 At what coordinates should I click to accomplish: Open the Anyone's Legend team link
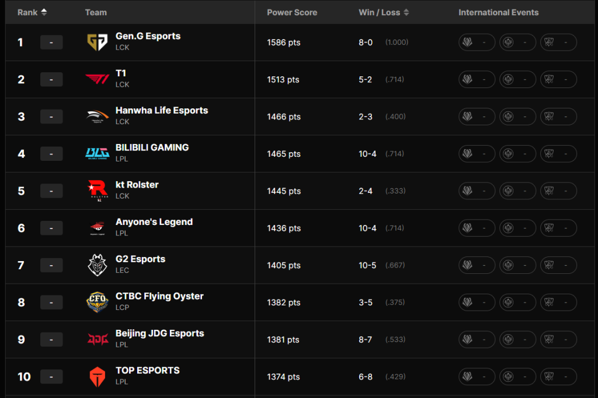pyautogui.click(x=154, y=222)
